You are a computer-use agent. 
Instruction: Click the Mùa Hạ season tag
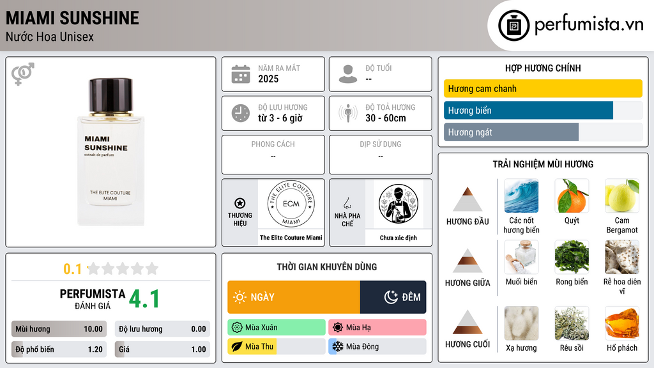tap(377, 327)
